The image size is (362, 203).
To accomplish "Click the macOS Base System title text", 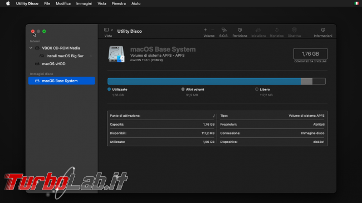I will pyautogui.click(x=163, y=49).
